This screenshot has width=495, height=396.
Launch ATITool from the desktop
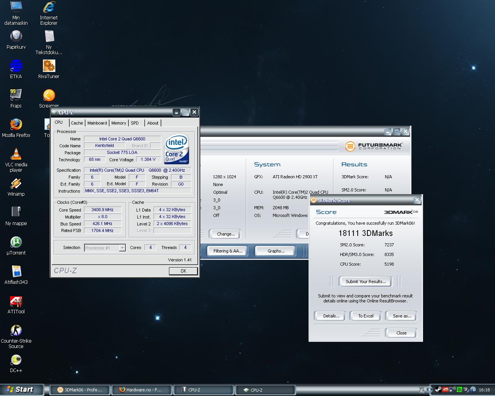(16, 304)
